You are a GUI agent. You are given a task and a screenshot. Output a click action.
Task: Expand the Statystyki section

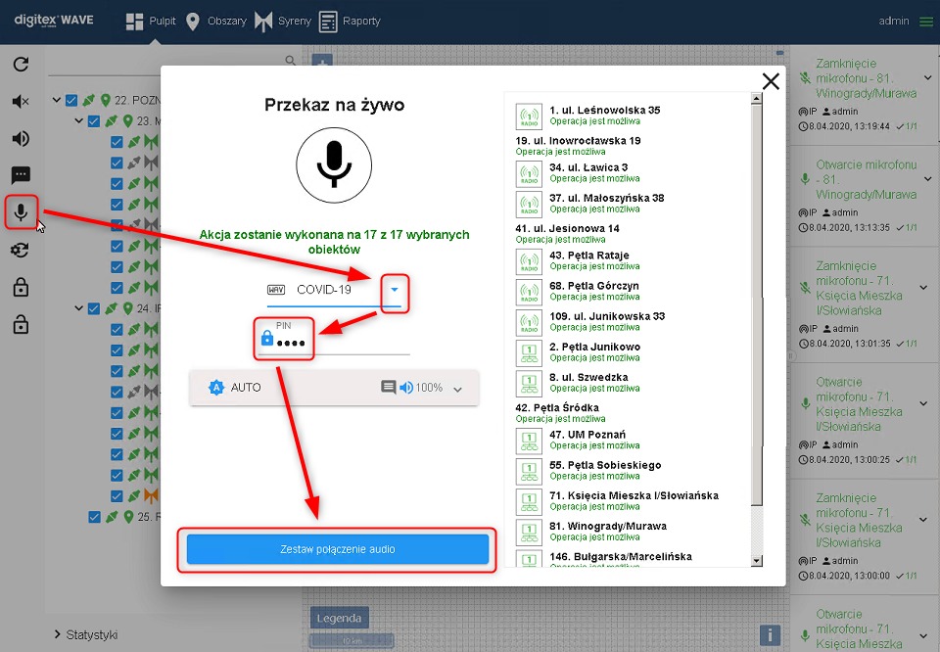click(57, 634)
